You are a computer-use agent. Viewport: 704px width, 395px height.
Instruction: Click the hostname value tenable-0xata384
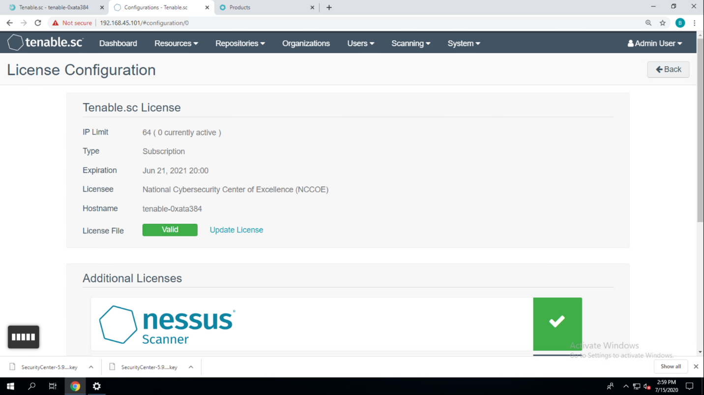coord(172,209)
